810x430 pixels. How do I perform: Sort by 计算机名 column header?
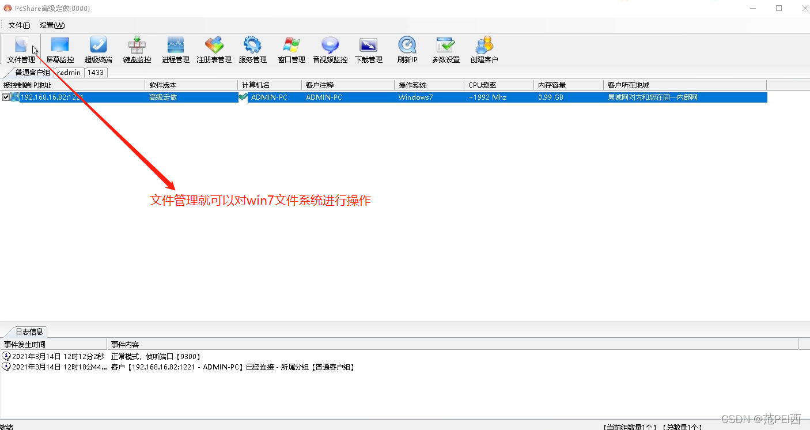tap(270, 85)
